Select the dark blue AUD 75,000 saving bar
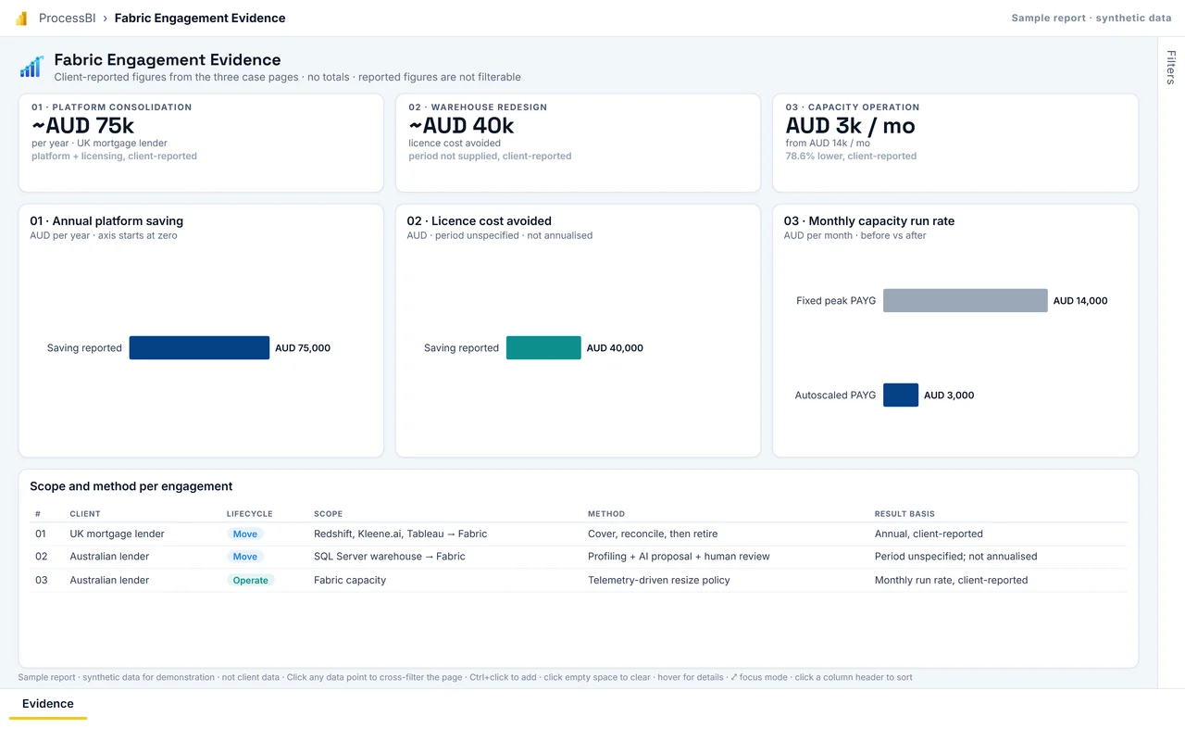 [x=199, y=348]
